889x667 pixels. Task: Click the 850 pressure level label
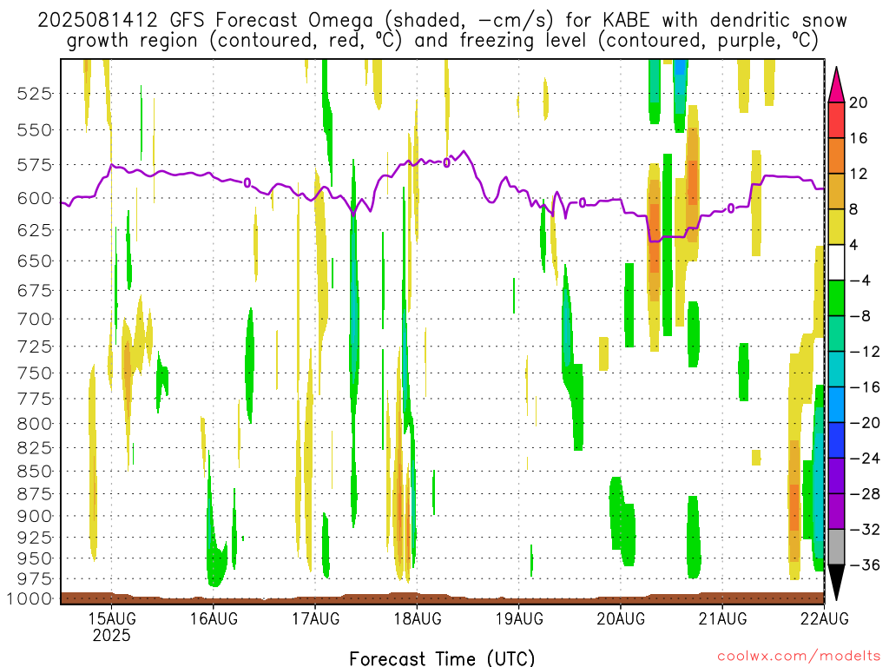(35, 472)
